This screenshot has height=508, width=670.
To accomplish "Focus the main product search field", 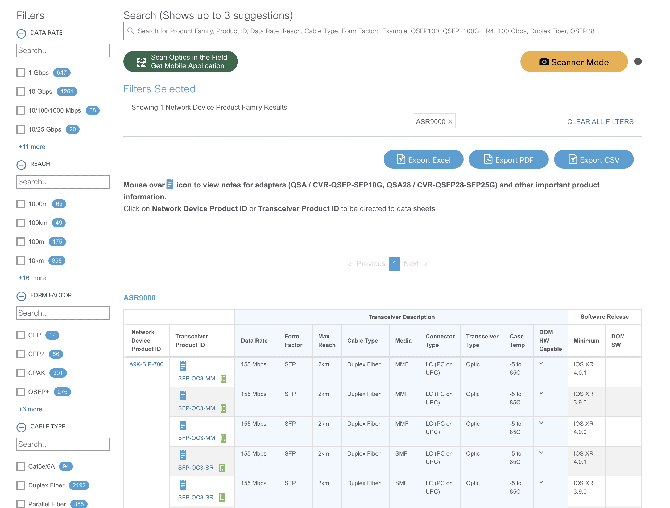I will pyautogui.click(x=380, y=31).
